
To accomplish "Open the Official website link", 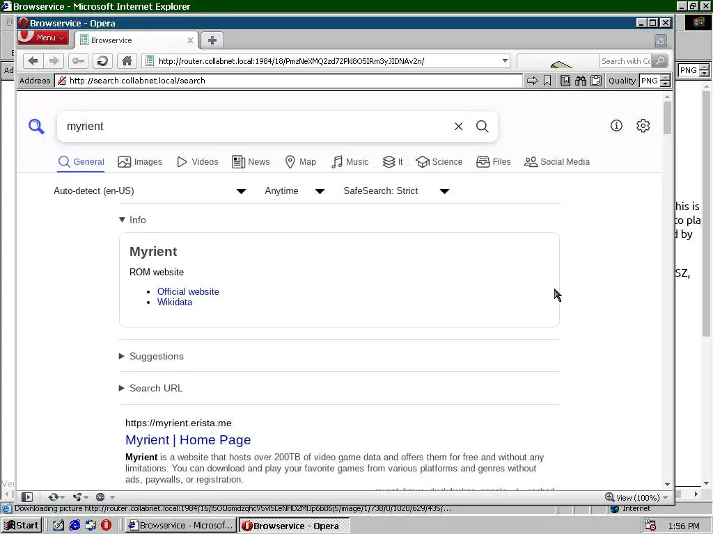I will click(x=188, y=291).
